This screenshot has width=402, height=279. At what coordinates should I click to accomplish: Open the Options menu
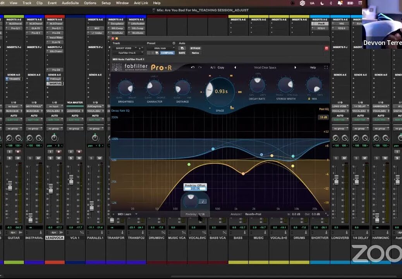(x=90, y=3)
